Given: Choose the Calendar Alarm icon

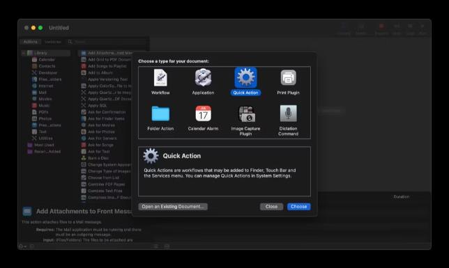Looking at the screenshot, I should click(x=203, y=113).
